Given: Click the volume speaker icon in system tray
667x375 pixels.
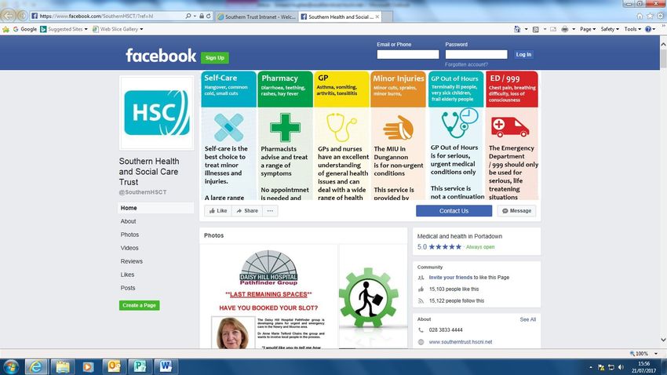Looking at the screenshot, I should (x=621, y=367).
